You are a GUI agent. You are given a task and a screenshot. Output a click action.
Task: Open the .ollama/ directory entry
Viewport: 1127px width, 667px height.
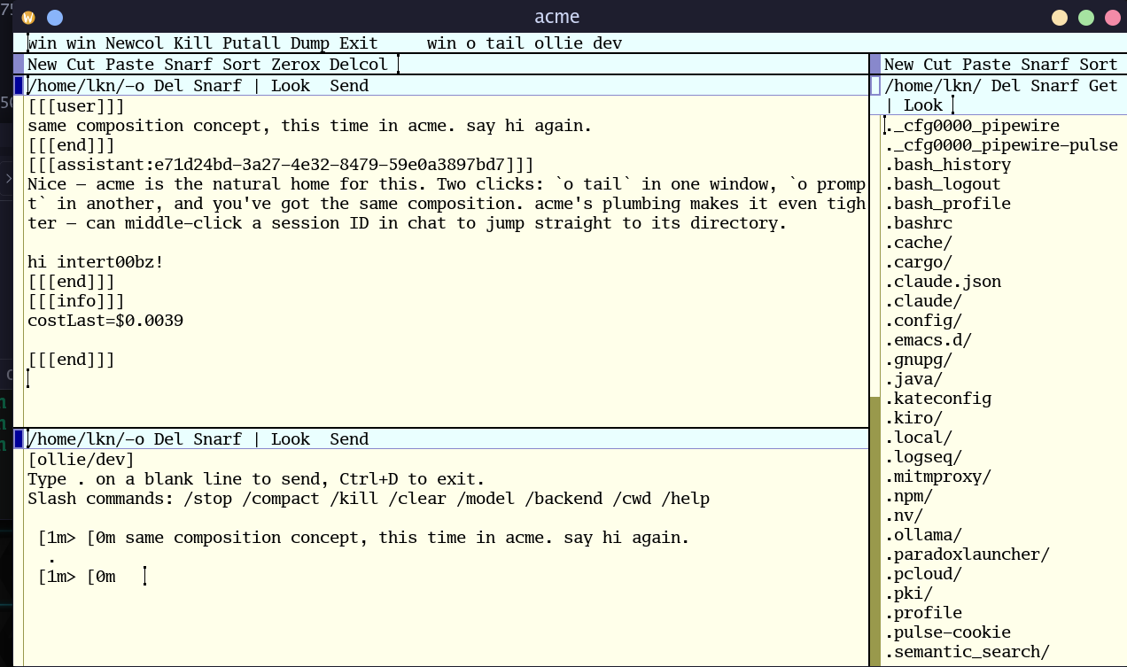923,535
